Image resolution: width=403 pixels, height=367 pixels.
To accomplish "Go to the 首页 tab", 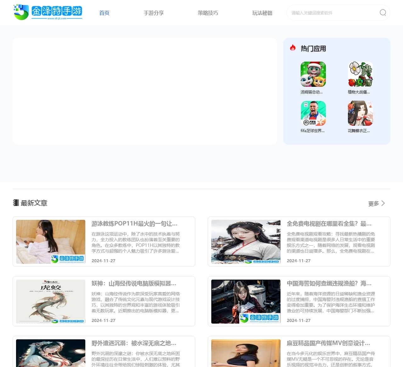I will coord(104,13).
